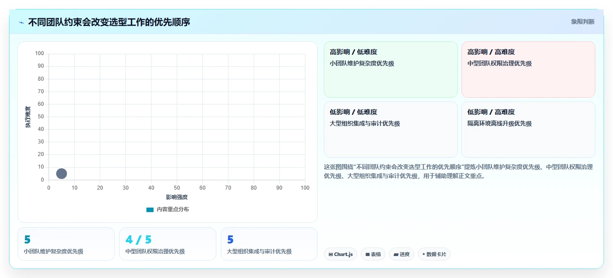
Task: Toggle the 内容重点分布 legend swatch
Action: tap(150, 209)
